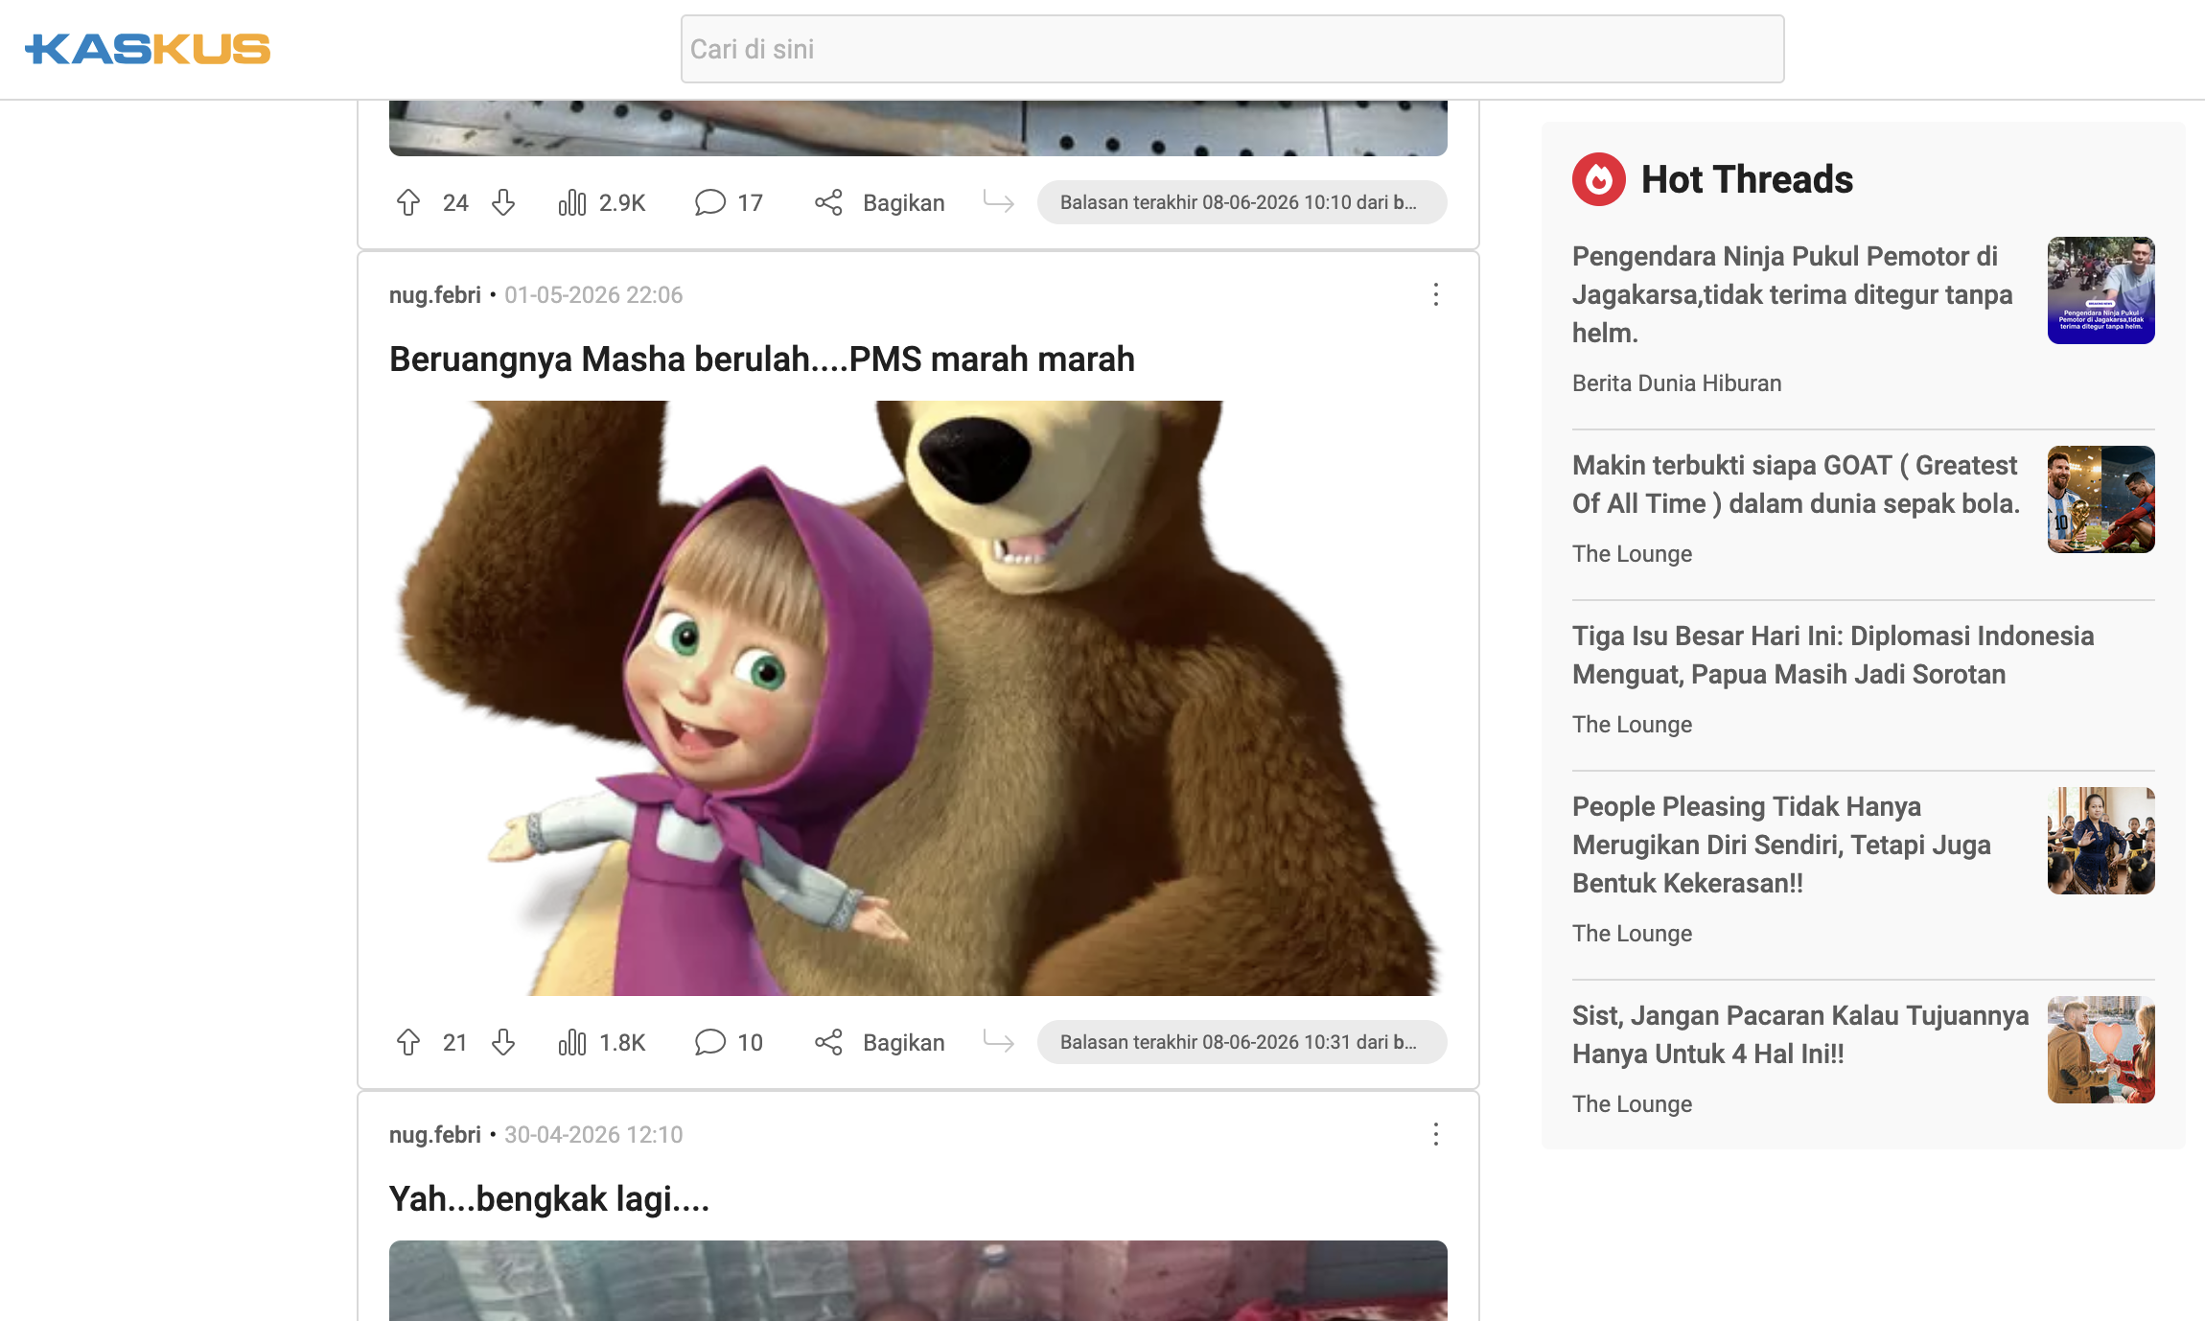Open The Lounge under GOAT thread

click(1632, 553)
